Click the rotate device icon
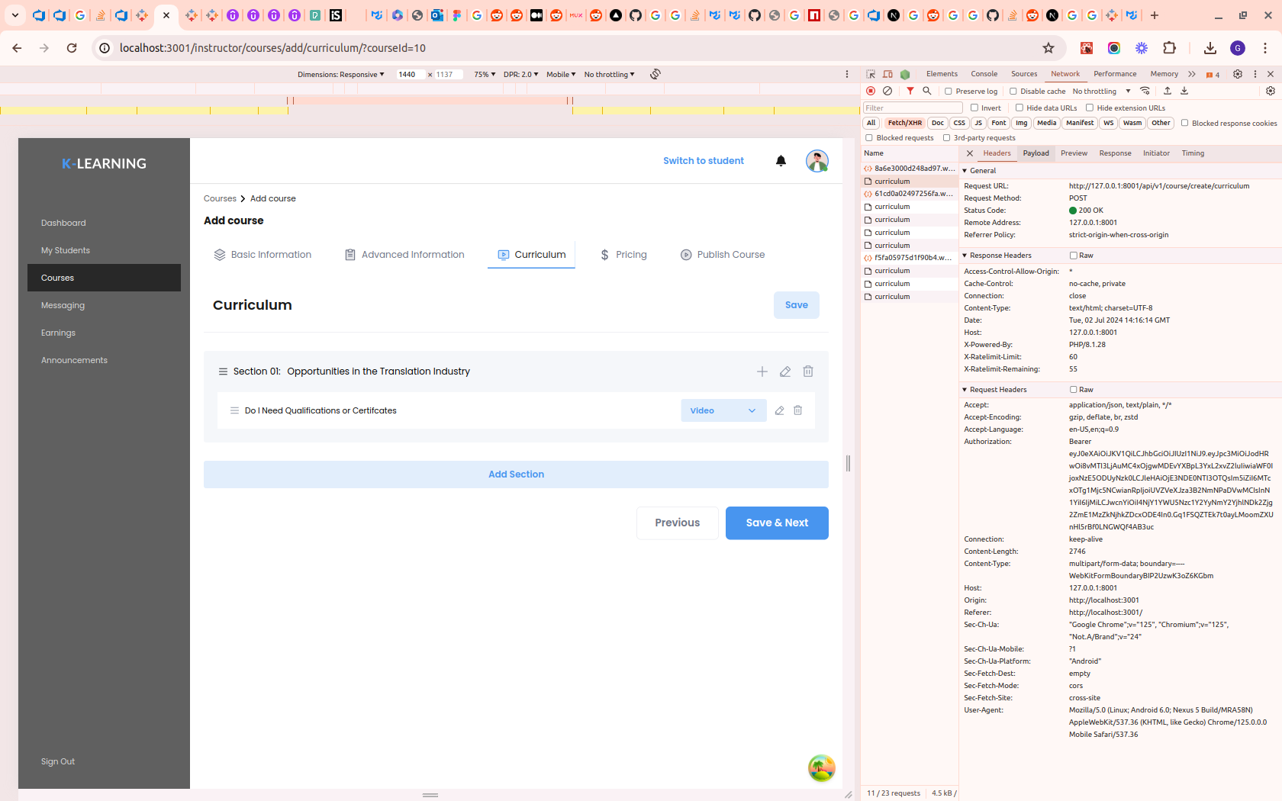The width and height of the screenshot is (1282, 801). coord(655,74)
